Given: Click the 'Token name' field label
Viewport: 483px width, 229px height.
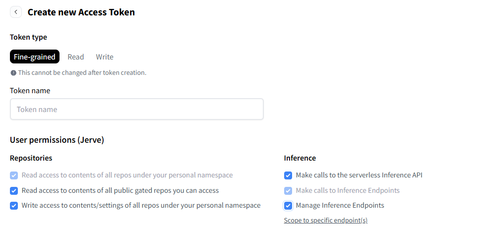Looking at the screenshot, I should click(x=30, y=91).
